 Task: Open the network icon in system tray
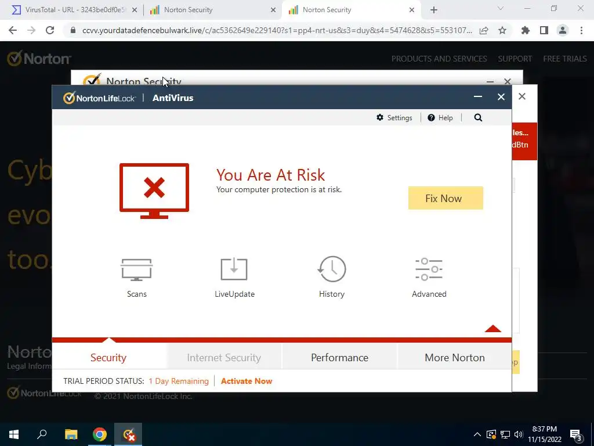tap(505, 434)
